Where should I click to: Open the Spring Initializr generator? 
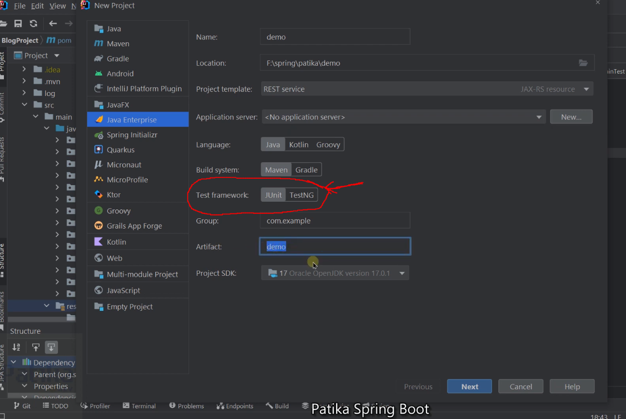point(137,135)
